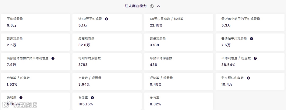Open the 每贴平均评论数 436 card
The width and height of the screenshot is (286, 110).
point(178,62)
